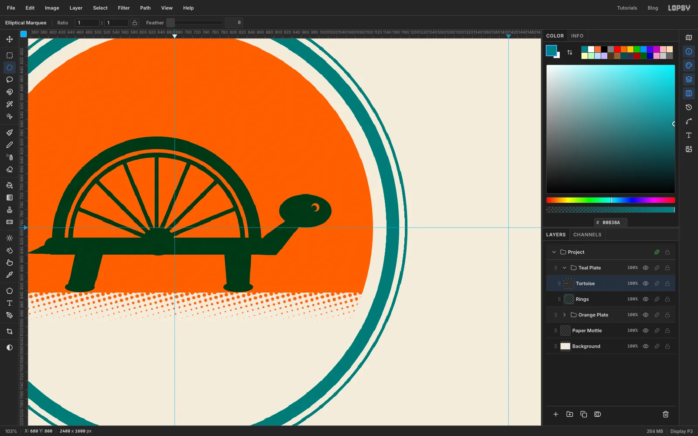Open the Filter menu
Viewport: 698px width, 436px height.
click(124, 8)
